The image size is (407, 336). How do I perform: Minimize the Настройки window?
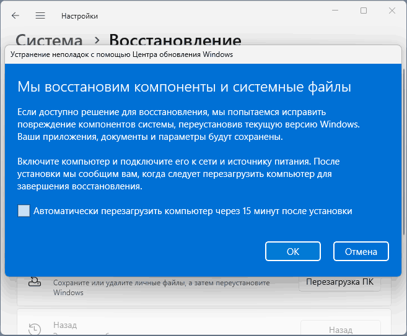point(335,11)
